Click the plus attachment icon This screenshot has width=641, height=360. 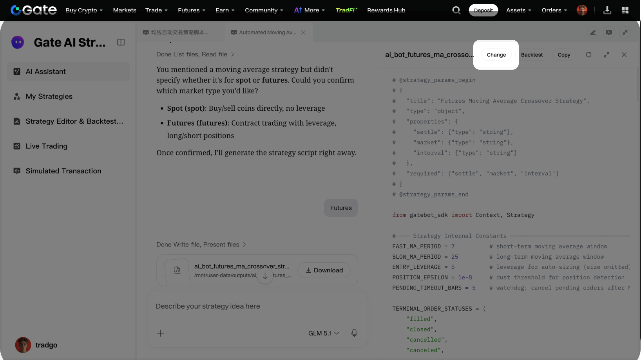pyautogui.click(x=160, y=333)
